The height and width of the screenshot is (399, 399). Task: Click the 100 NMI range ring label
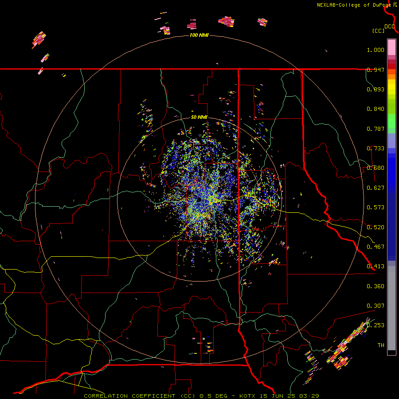coord(199,35)
